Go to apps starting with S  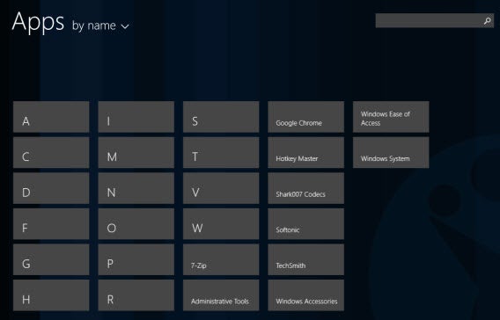coord(221,117)
